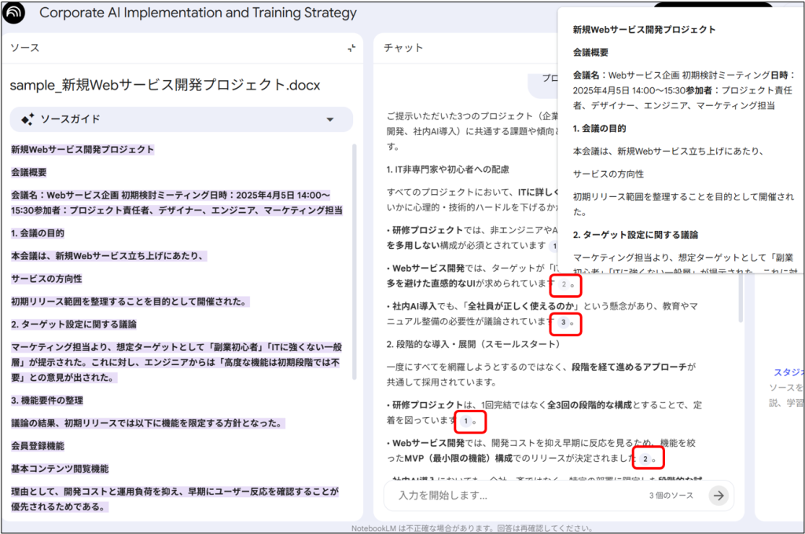Click the 3 個のソース indicator

671,496
